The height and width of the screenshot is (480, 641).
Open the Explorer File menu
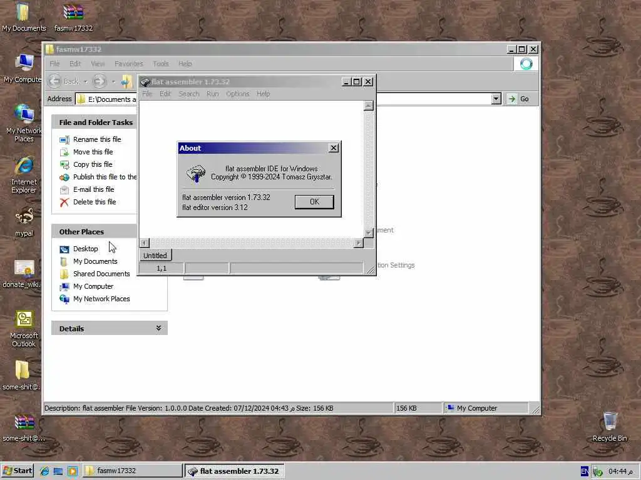point(54,64)
